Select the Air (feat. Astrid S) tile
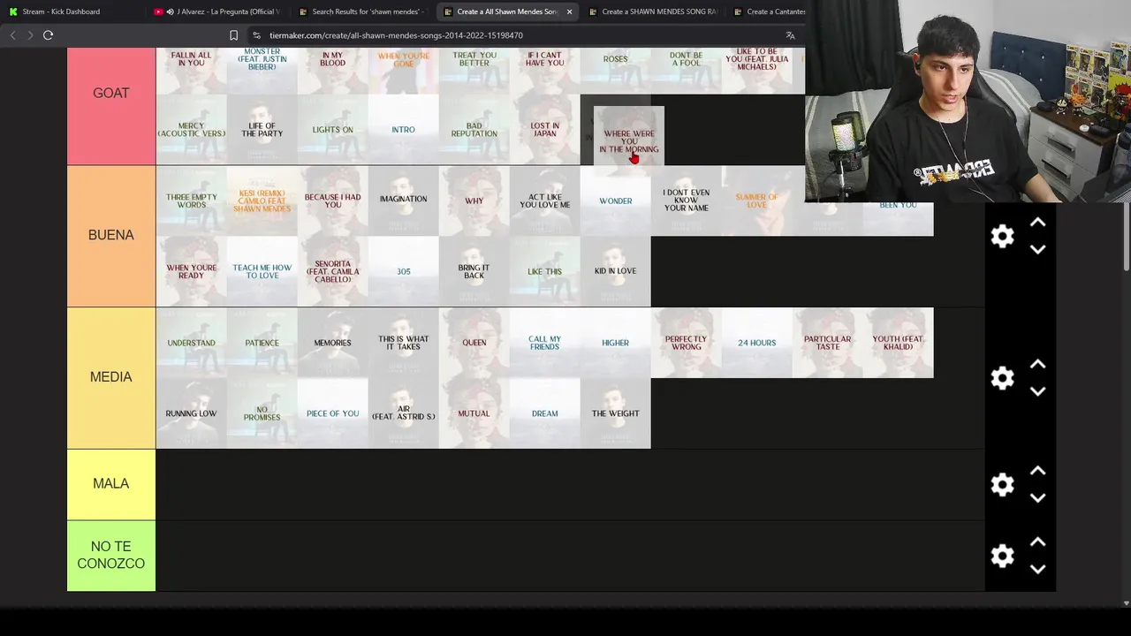Image resolution: width=1131 pixels, height=636 pixels. tap(404, 413)
